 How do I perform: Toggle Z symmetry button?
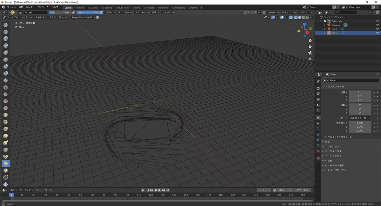tap(255, 12)
